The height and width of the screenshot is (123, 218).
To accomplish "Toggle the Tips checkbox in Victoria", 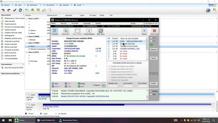I will tap(151, 94).
